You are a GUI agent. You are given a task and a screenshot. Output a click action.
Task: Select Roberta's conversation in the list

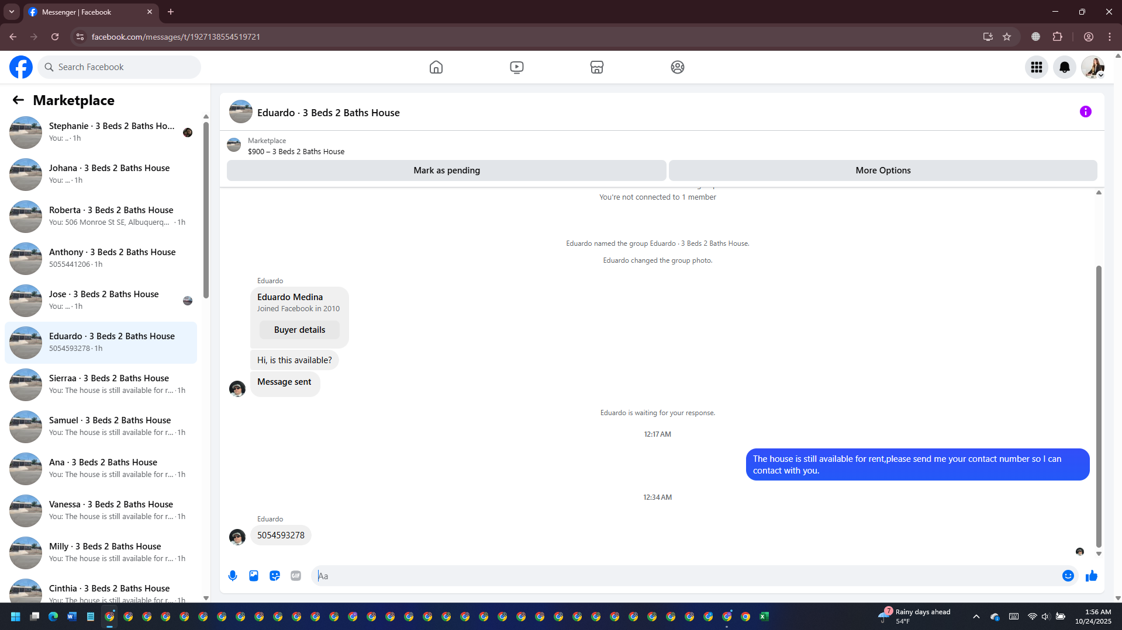(101, 216)
